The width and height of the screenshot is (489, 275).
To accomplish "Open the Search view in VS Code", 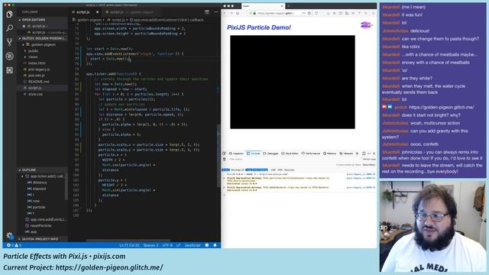I will [9, 28].
